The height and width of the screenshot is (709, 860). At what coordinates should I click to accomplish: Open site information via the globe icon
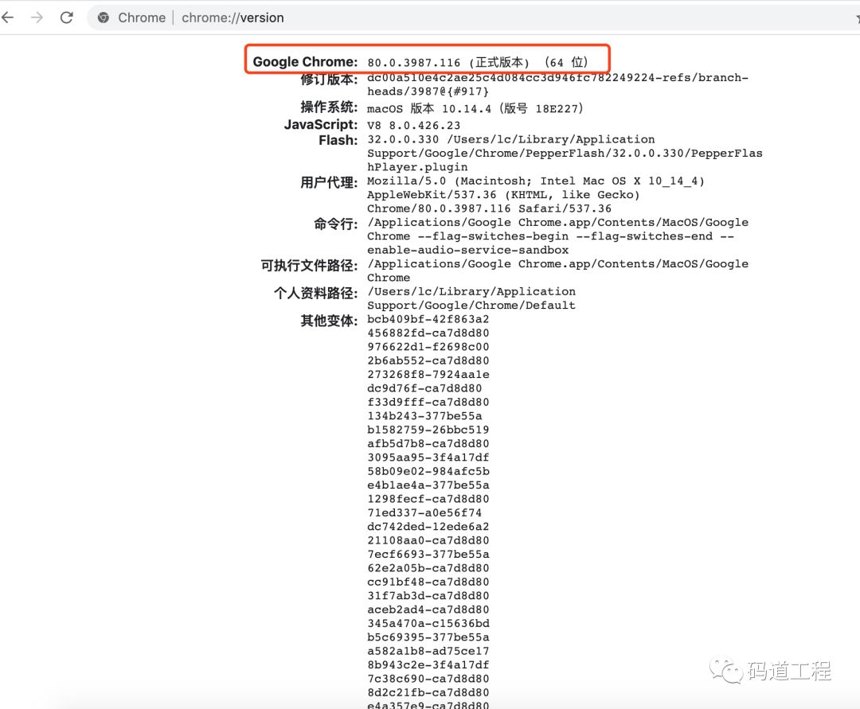102,17
